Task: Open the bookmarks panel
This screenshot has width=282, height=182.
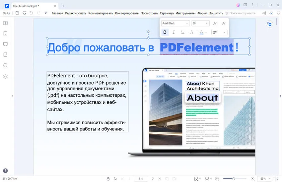Action: coord(5,34)
